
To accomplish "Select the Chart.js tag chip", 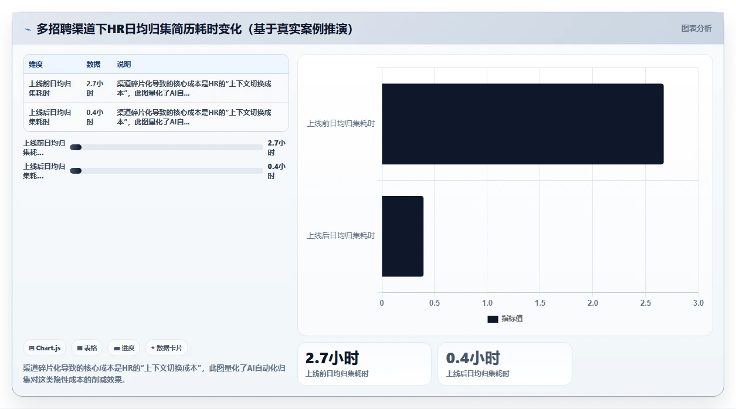I will [x=45, y=348].
